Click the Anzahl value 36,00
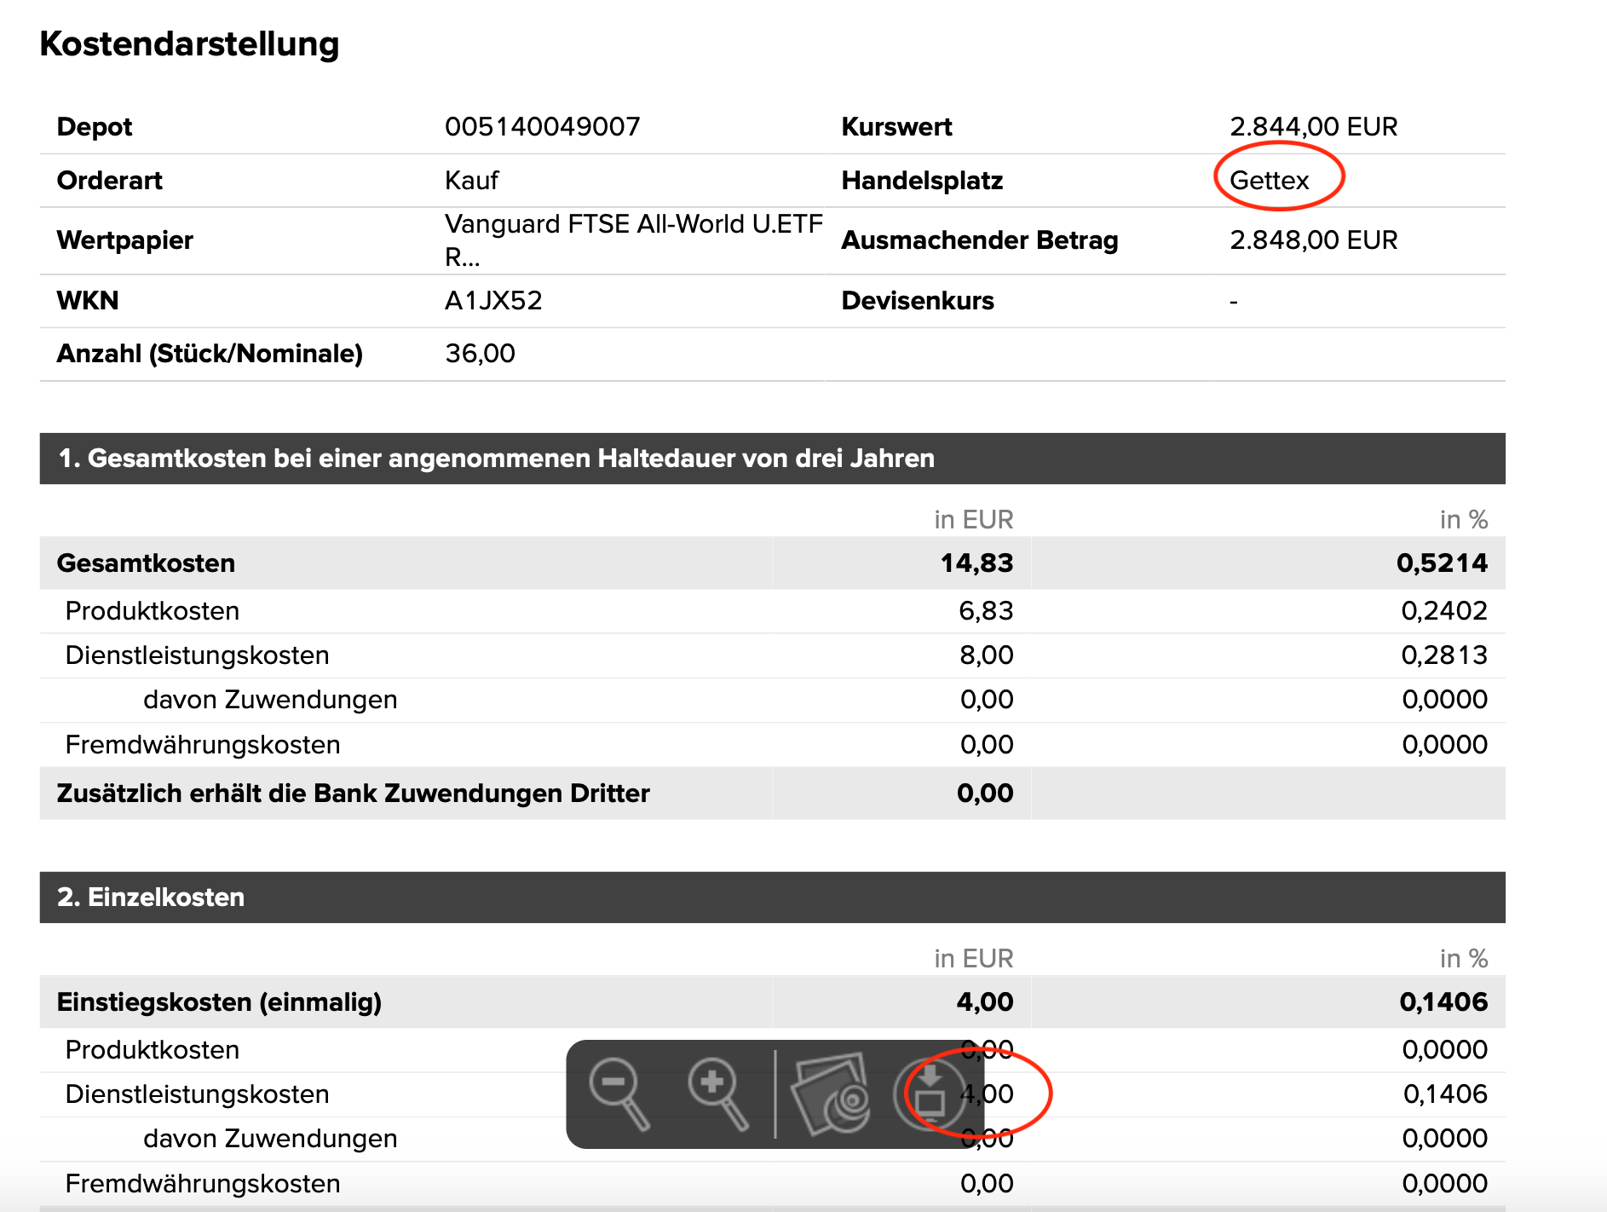 [x=480, y=354]
